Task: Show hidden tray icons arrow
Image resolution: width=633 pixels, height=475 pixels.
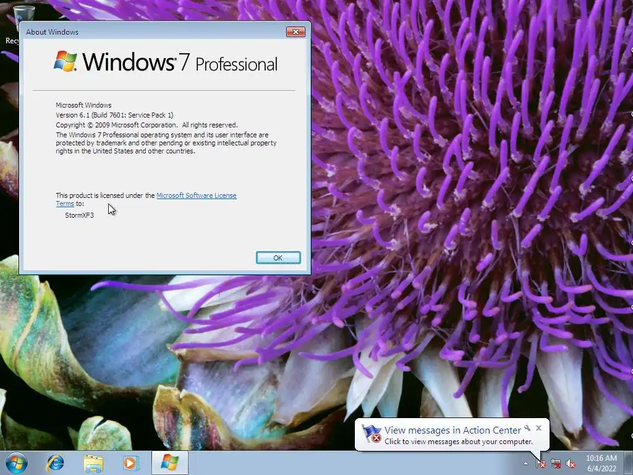Action: pyautogui.click(x=525, y=463)
